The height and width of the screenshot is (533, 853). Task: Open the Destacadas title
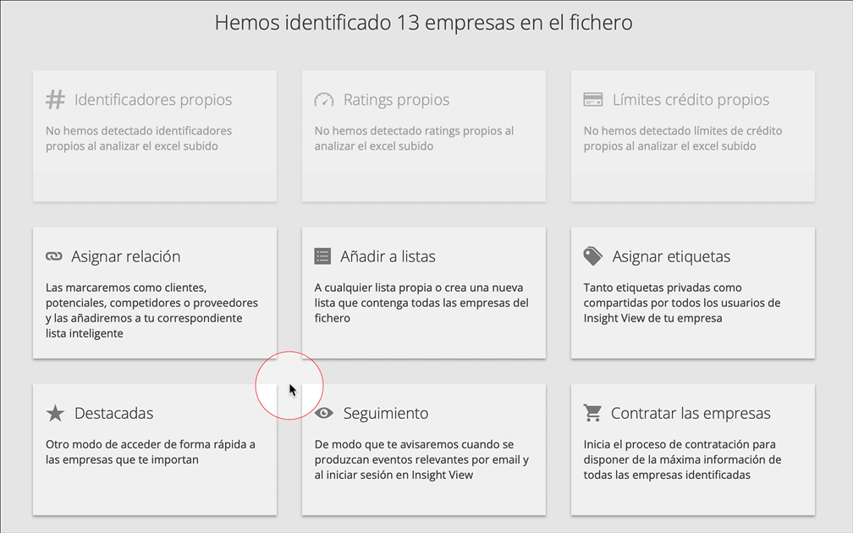(x=113, y=414)
